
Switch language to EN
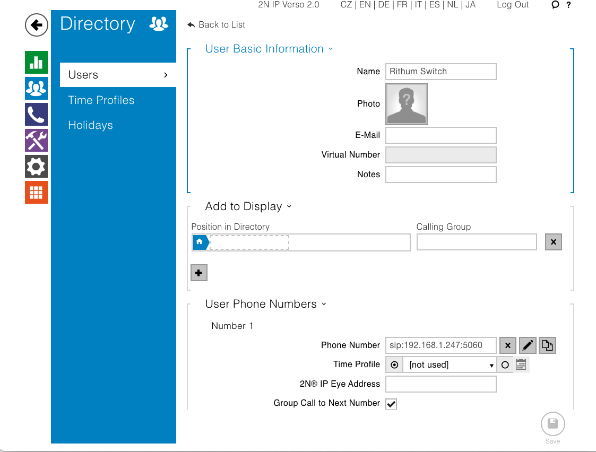365,5
